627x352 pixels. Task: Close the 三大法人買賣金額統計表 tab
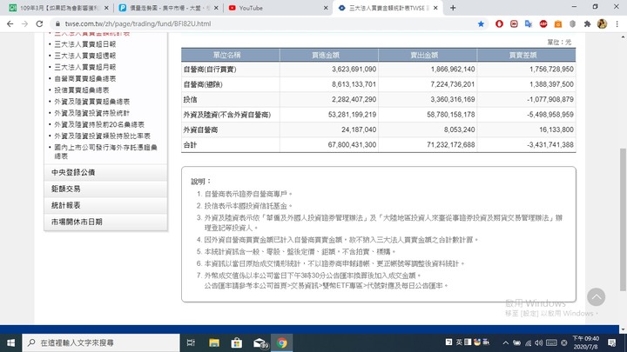click(x=435, y=8)
